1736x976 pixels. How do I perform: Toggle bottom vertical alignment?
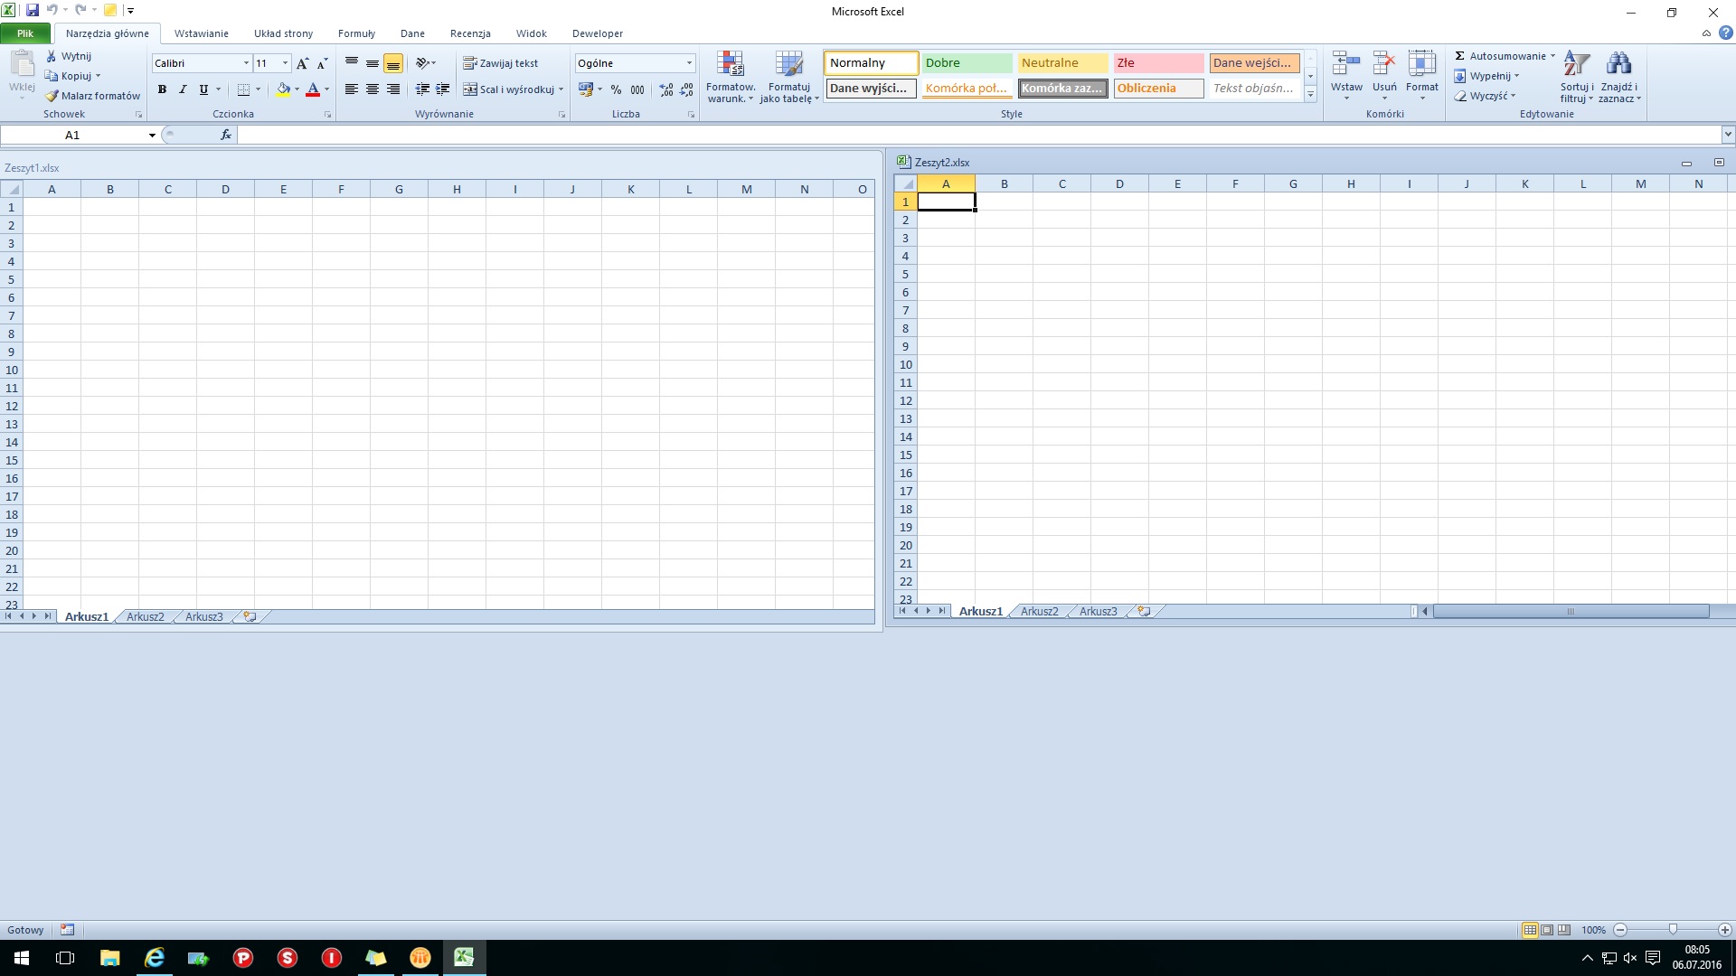393,63
